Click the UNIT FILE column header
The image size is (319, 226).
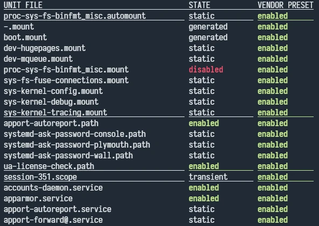[x=23, y=5]
